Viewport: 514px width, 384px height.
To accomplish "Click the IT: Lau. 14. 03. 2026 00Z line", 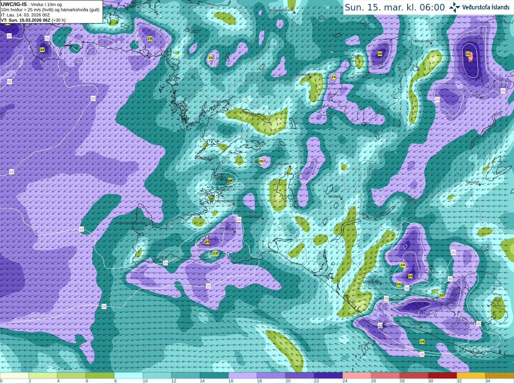I will (x=25, y=15).
